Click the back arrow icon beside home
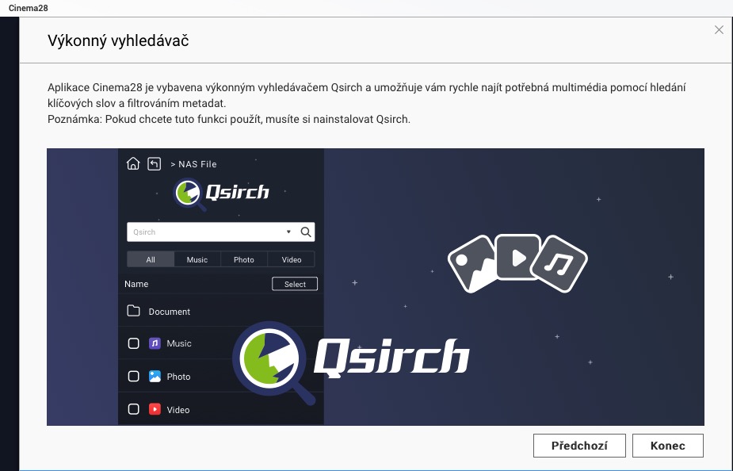Screen dimensions: 733x471 pos(155,163)
